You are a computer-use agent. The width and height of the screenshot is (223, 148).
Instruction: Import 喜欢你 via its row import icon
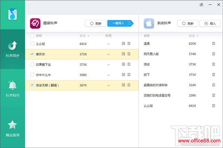point(123,54)
